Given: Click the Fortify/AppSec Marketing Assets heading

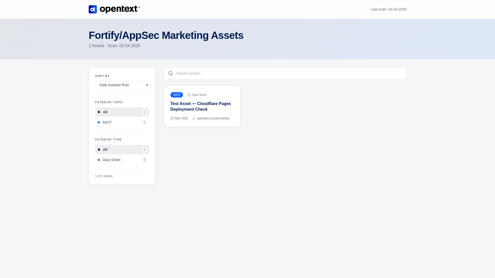Looking at the screenshot, I should [166, 35].
